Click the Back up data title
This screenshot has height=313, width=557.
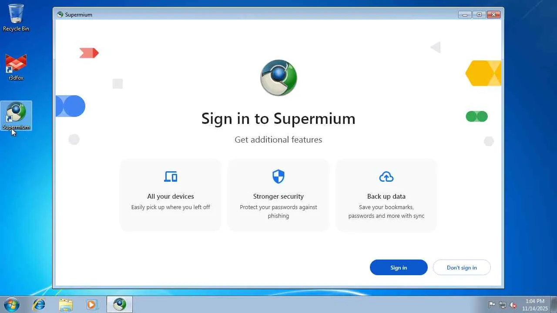point(386,196)
